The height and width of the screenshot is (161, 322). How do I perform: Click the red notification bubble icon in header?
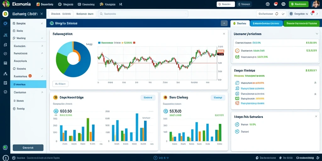(275, 4)
